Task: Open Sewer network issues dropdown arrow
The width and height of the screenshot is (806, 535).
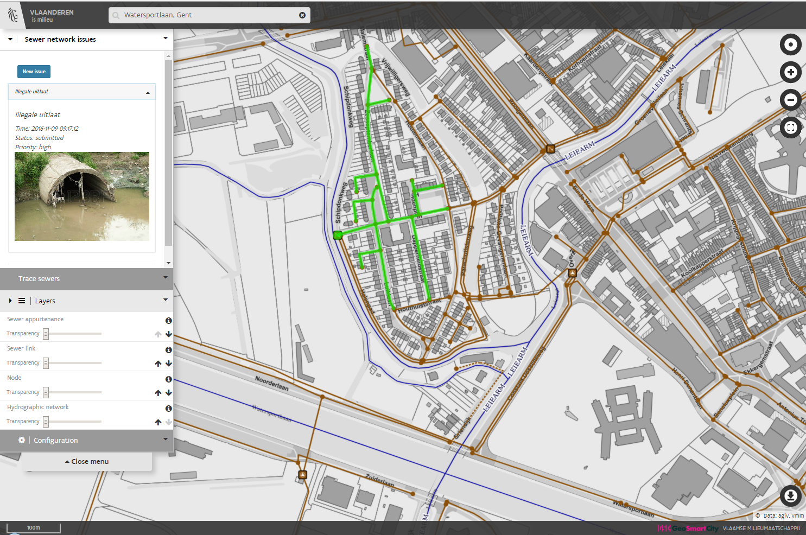Action: [166, 38]
